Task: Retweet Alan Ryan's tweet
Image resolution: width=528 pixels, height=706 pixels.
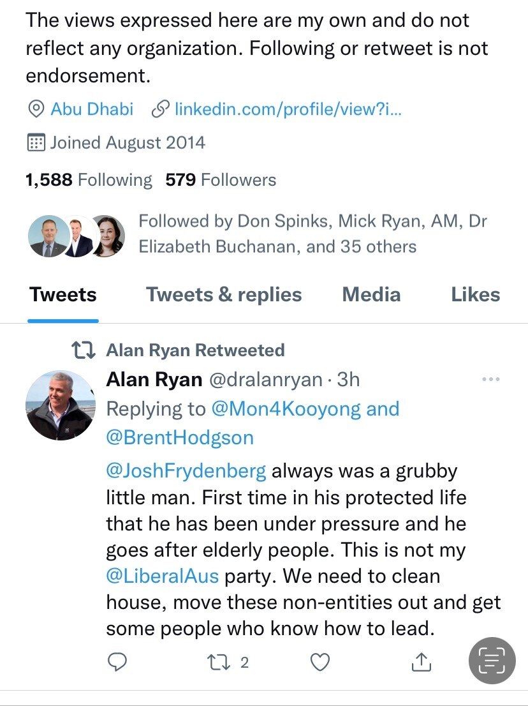Action: point(219,662)
